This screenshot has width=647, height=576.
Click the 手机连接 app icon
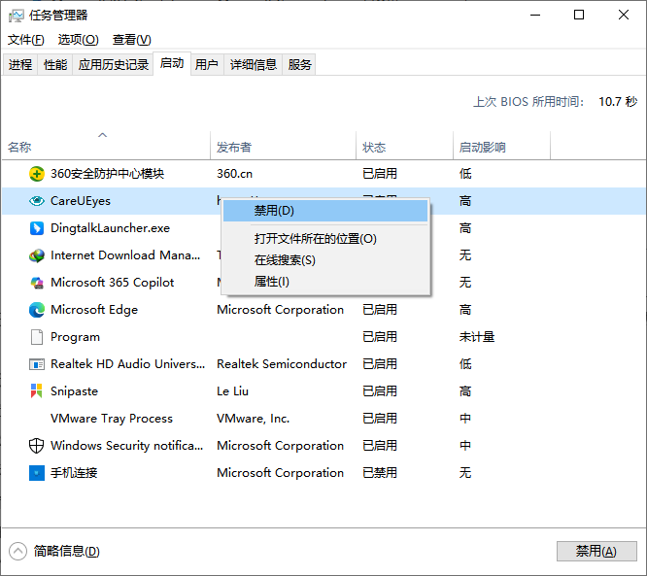[x=37, y=473]
